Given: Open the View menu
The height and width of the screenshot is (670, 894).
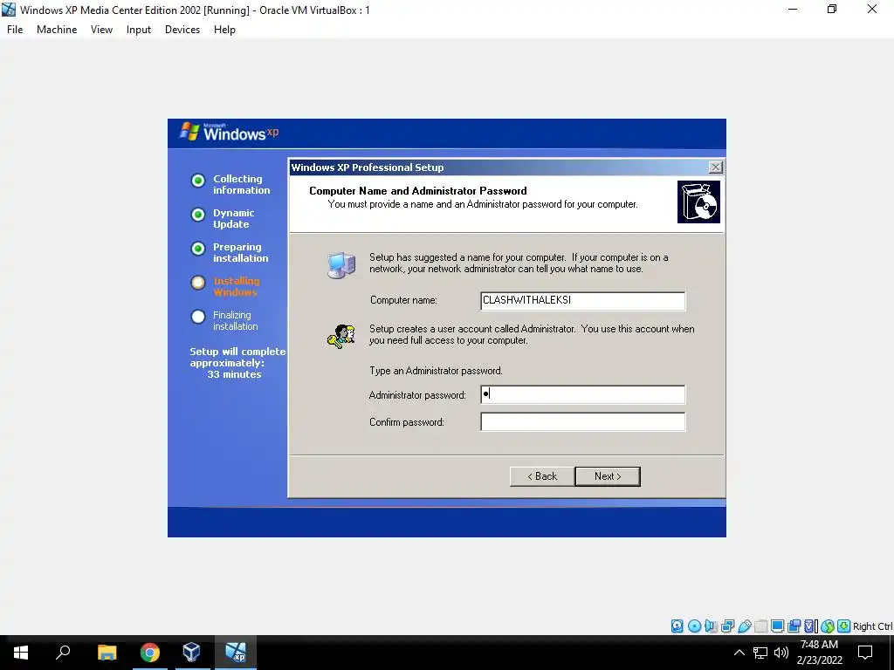Looking at the screenshot, I should 101,30.
